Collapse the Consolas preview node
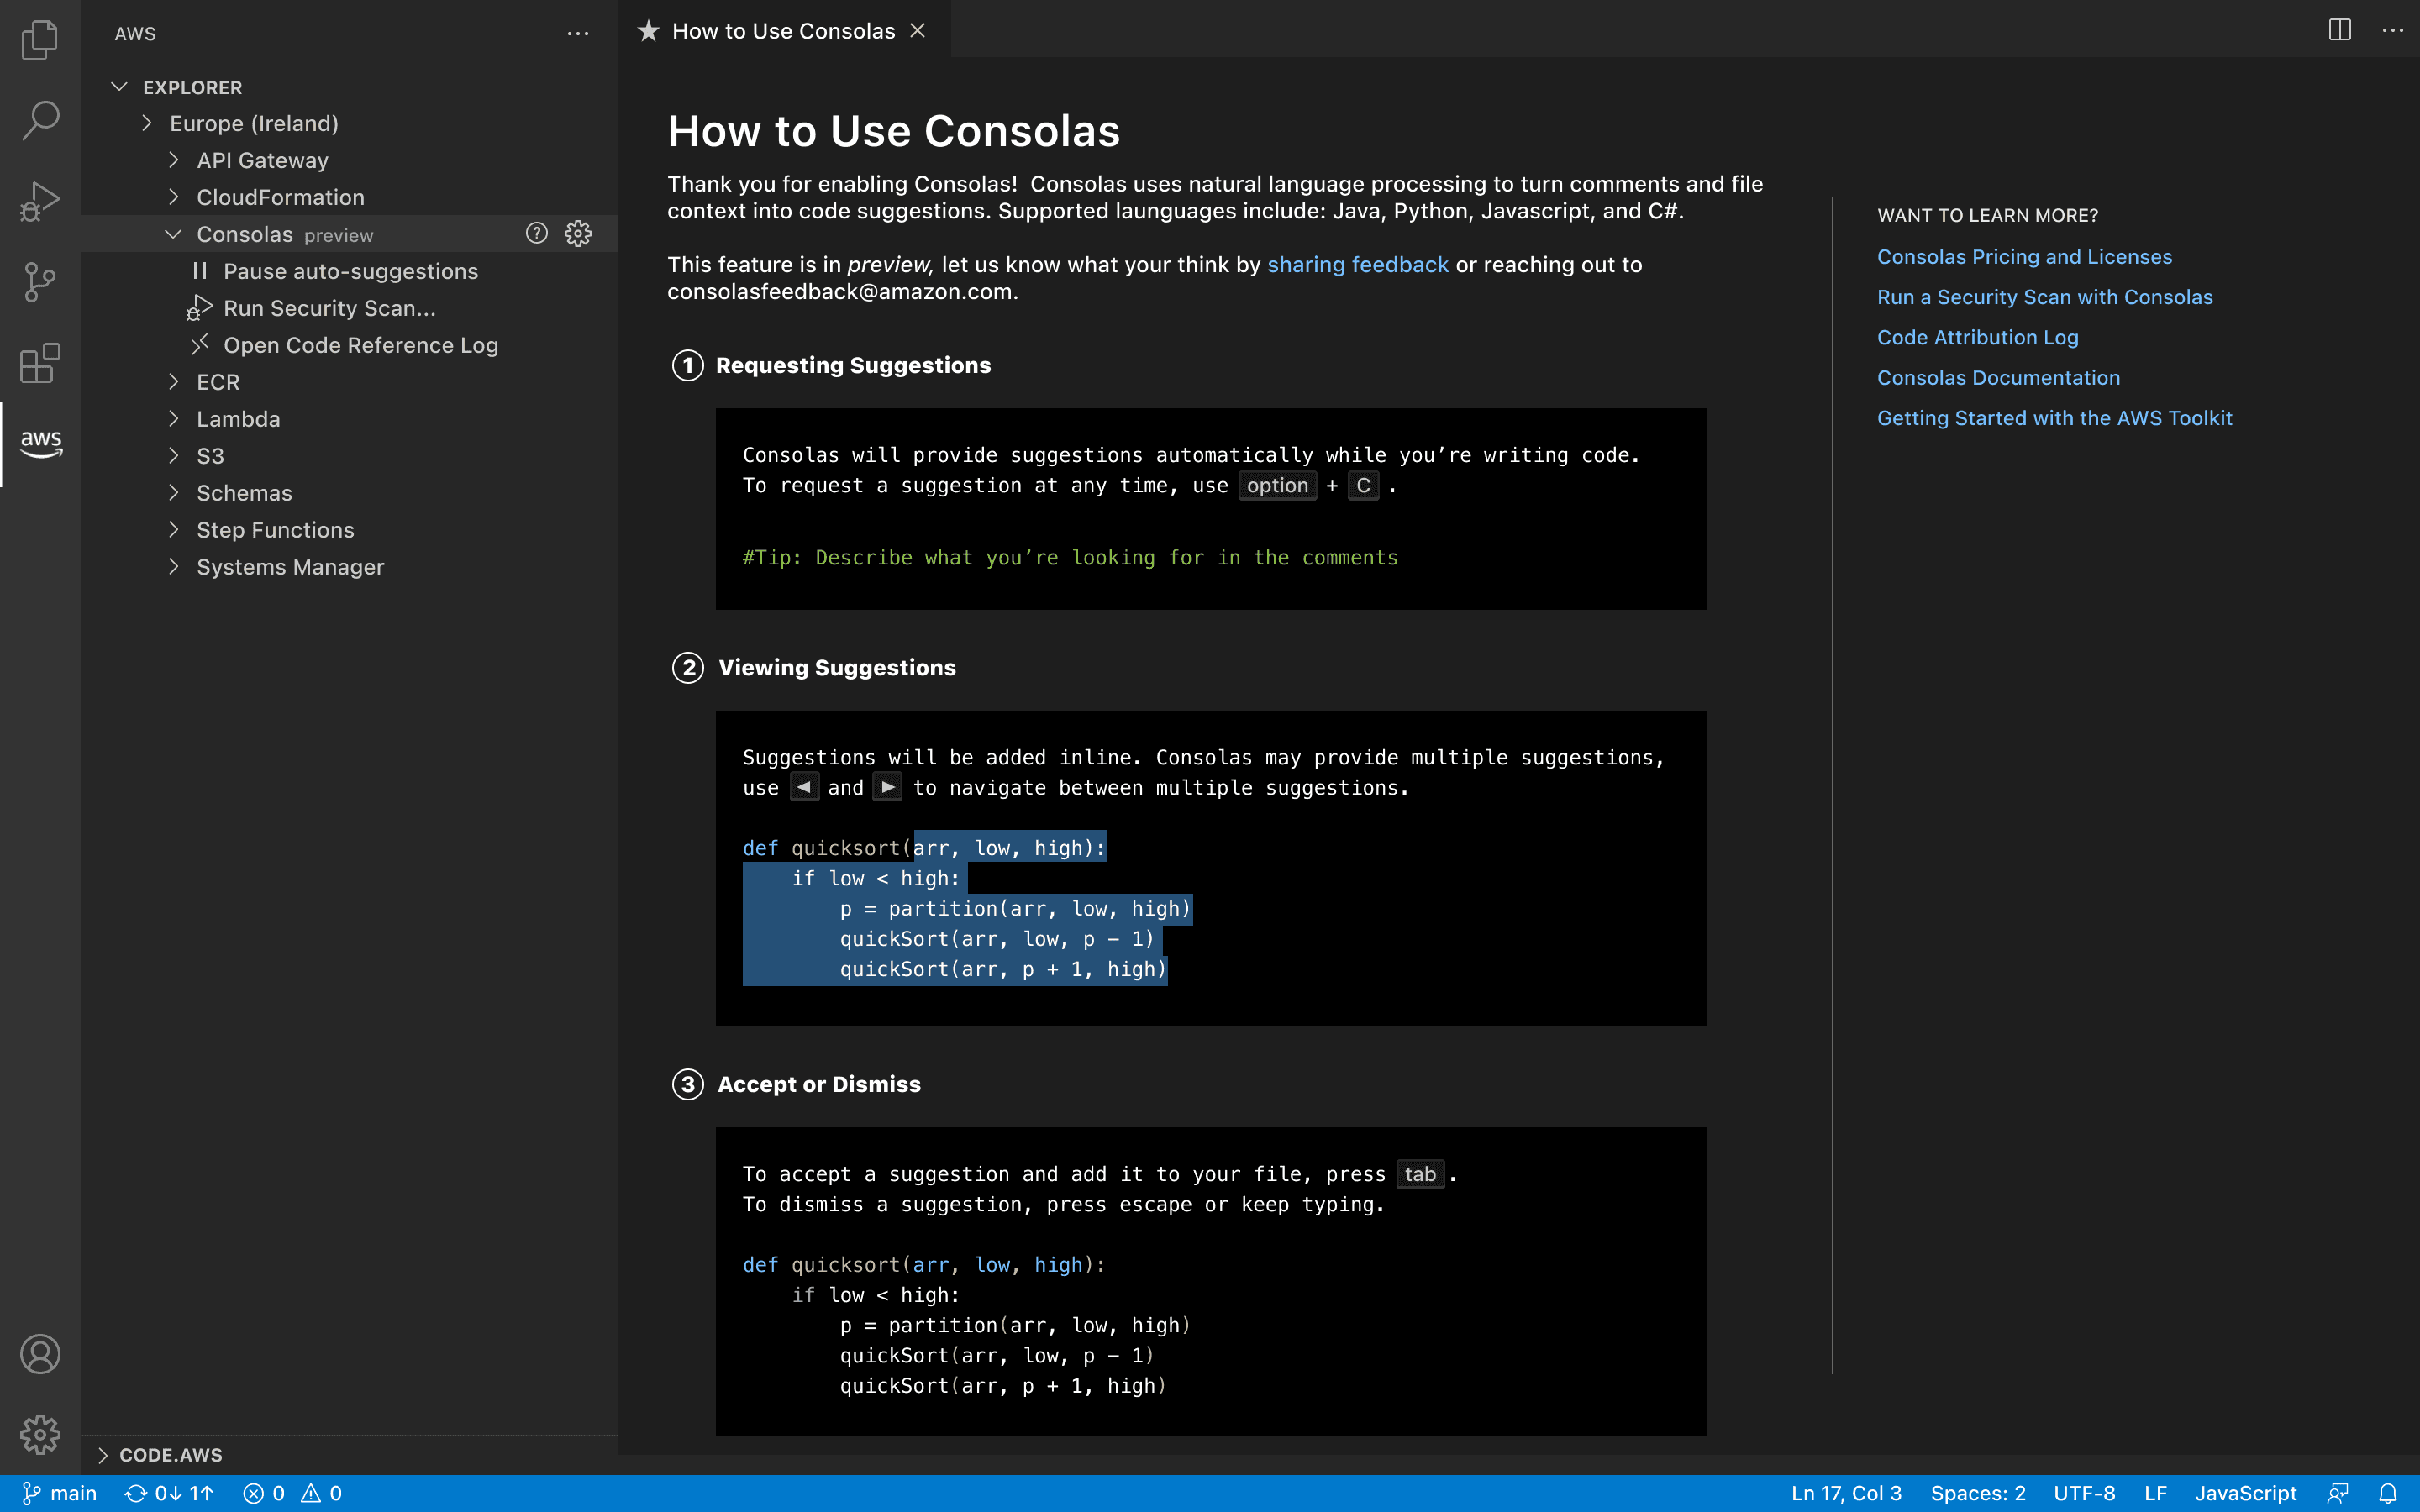This screenshot has height=1512, width=2420. [173, 234]
